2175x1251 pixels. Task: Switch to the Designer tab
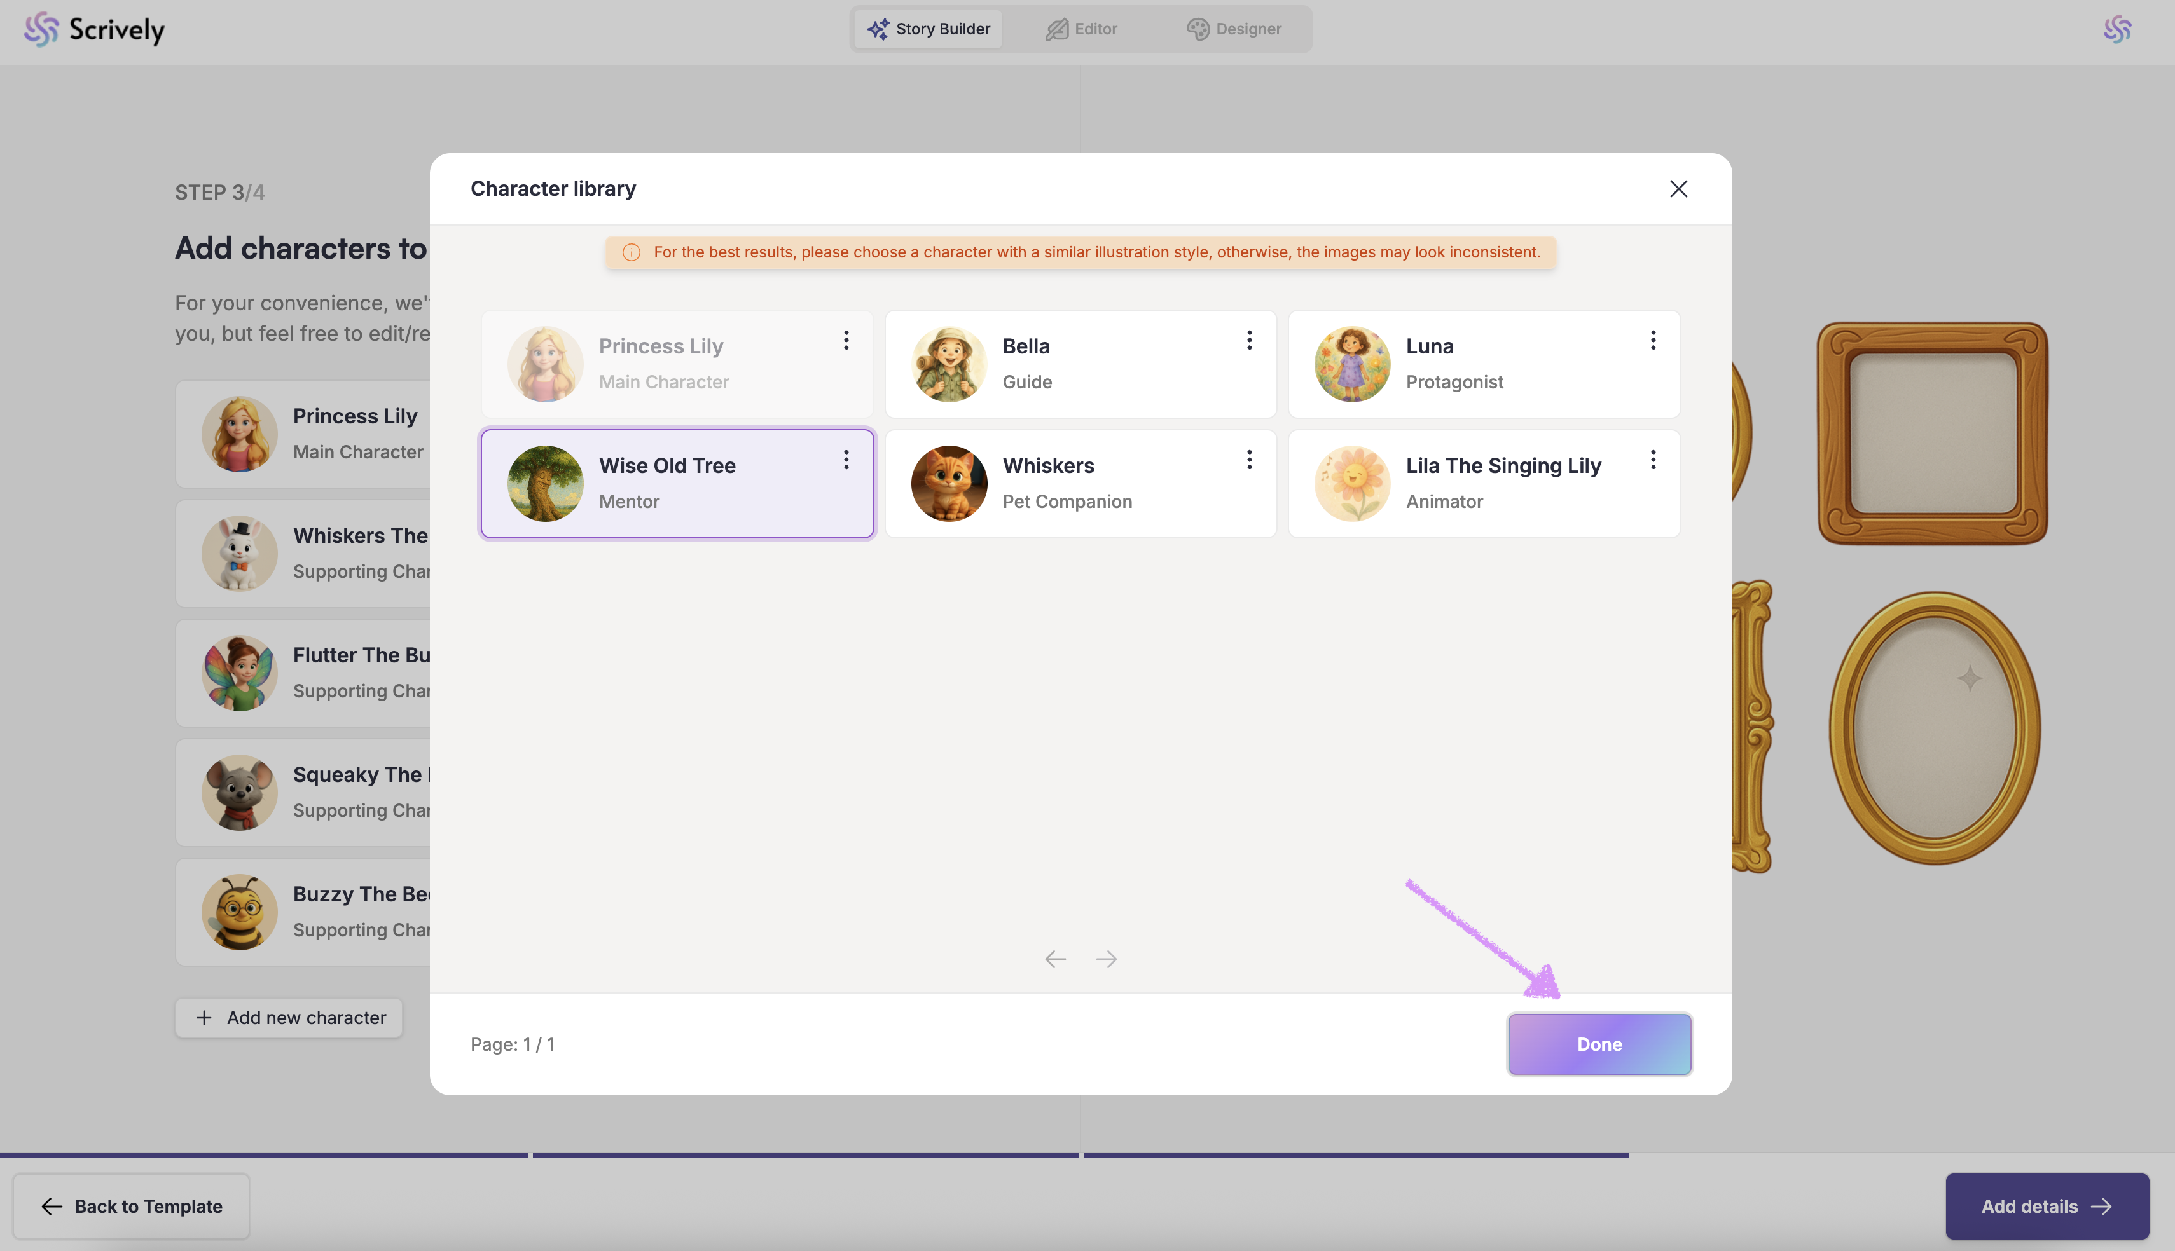click(x=1234, y=29)
